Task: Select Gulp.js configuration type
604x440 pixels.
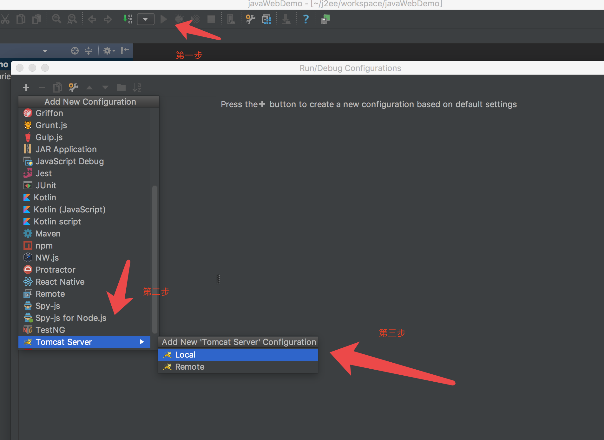Action: (x=84, y=137)
